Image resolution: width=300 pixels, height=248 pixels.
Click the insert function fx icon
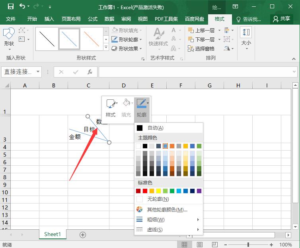pyautogui.click(x=90, y=72)
